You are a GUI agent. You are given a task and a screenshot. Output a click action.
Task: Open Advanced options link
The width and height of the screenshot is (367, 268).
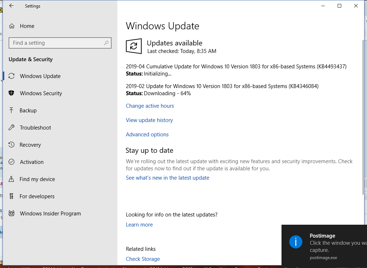pos(147,134)
